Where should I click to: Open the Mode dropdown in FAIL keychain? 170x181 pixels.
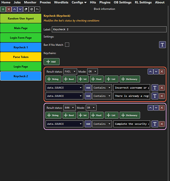tap(92, 71)
